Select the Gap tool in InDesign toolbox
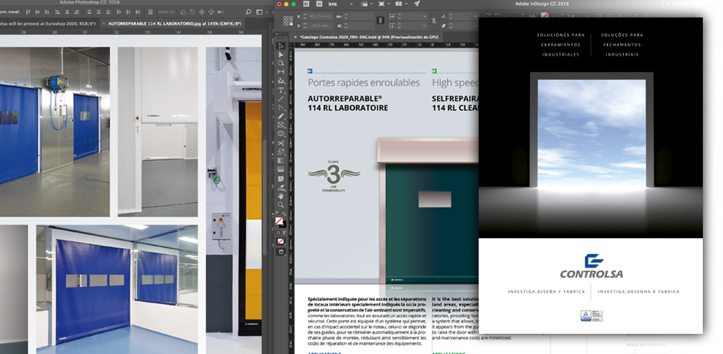The width and height of the screenshot is (723, 354). pos(281,72)
